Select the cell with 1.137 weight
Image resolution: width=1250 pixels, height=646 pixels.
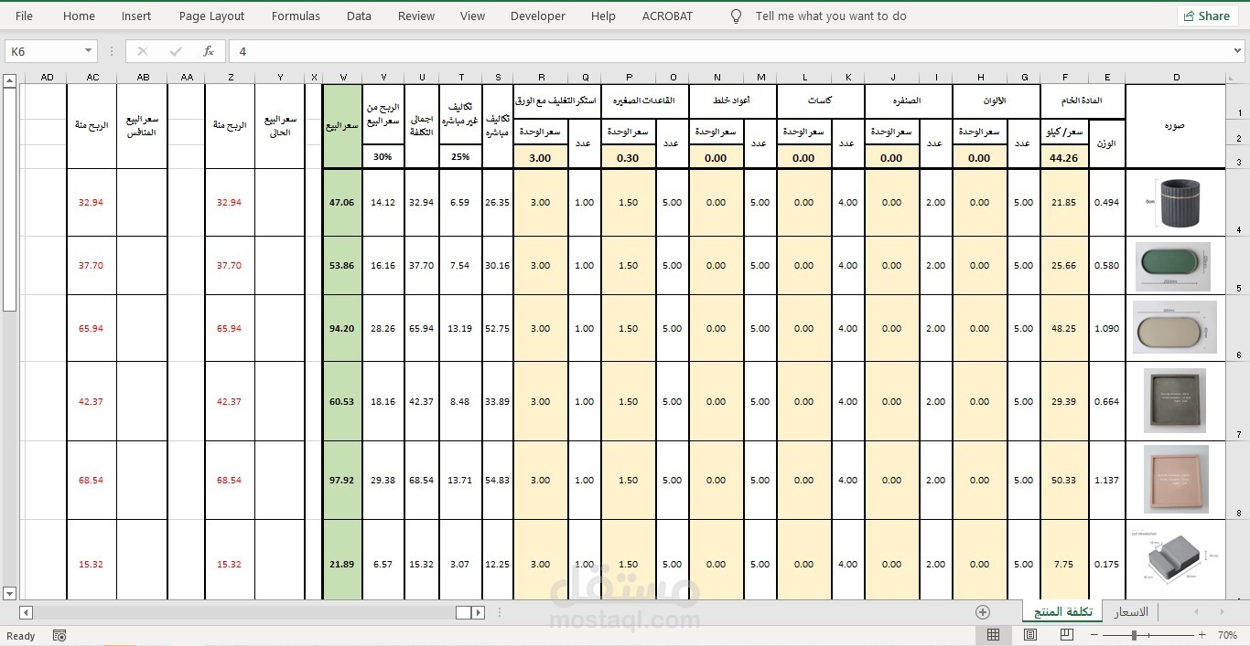point(1107,480)
